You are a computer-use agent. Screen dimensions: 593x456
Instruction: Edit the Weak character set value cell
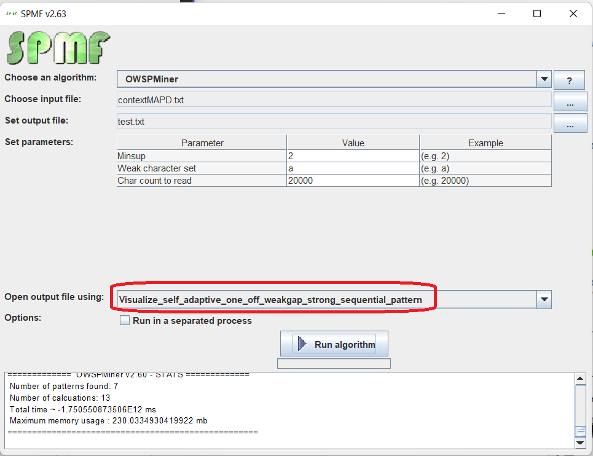[x=352, y=168]
